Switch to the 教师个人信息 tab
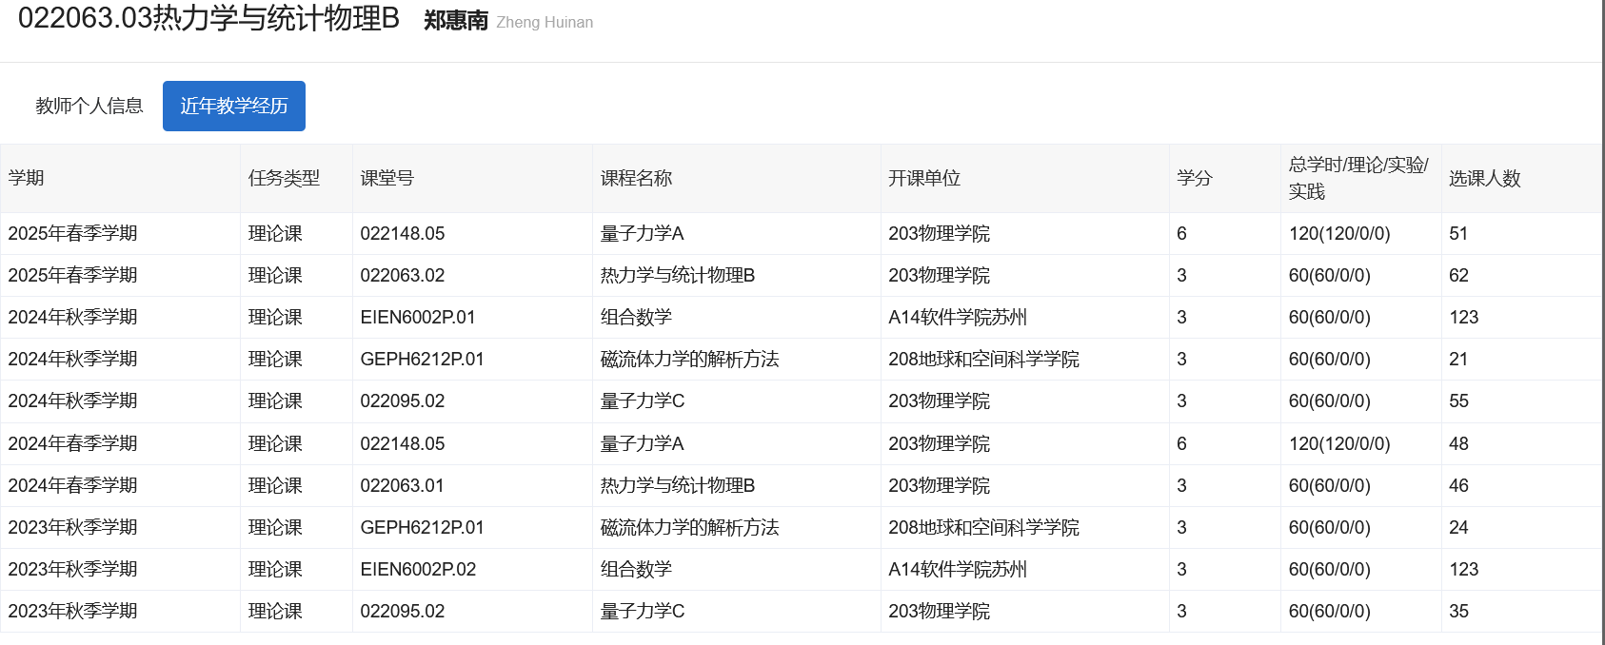 (x=89, y=106)
